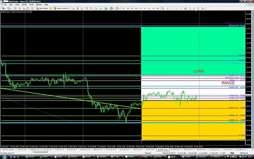Screen dimensions: 254x159
Task: Select the horizontal line drawing tool
Action: pos(177,8)
